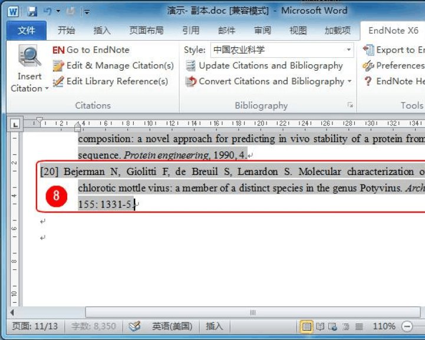Switch to Print Layout view
This screenshot has height=340, width=425.
click(307, 326)
